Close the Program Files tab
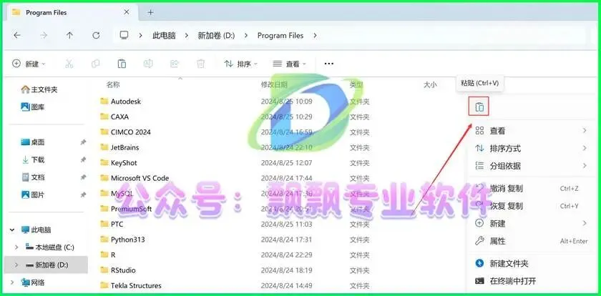The width and height of the screenshot is (601, 296). point(127,12)
